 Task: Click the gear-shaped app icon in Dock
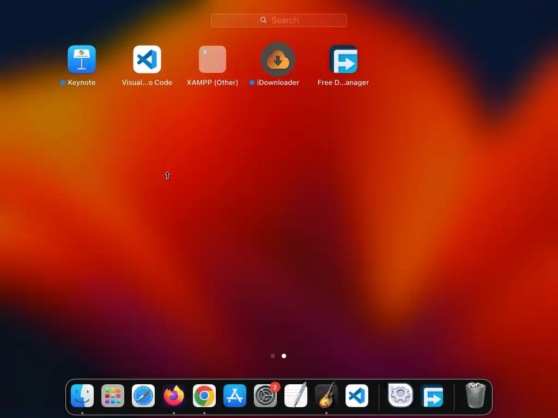401,395
